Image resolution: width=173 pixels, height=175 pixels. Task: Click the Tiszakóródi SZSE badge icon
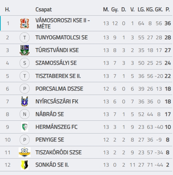click(x=24, y=152)
